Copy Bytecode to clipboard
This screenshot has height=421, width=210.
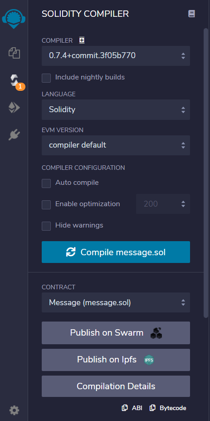[168, 408]
